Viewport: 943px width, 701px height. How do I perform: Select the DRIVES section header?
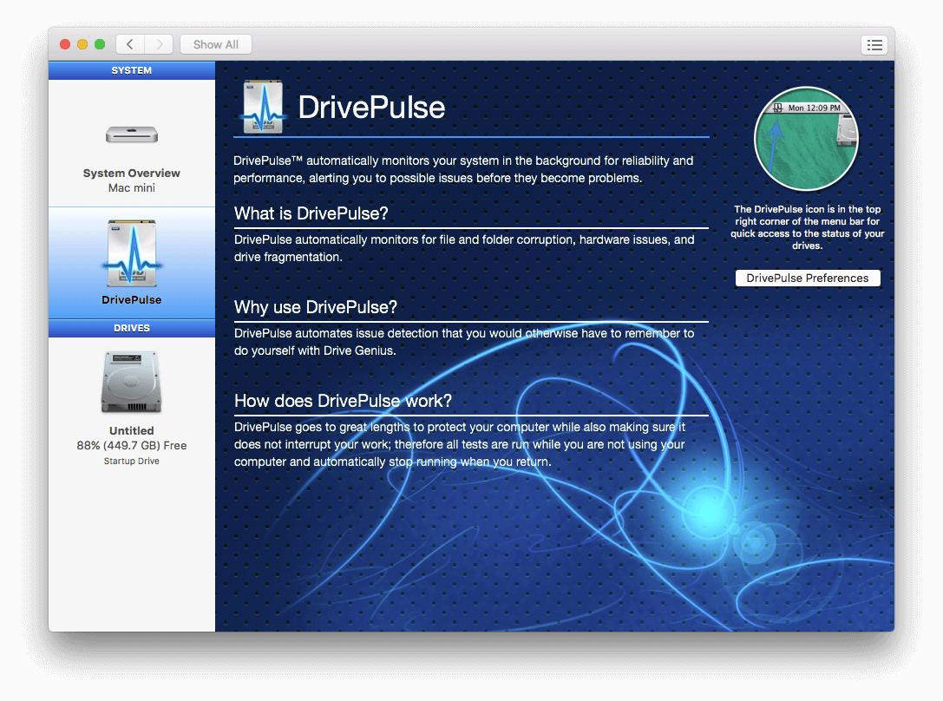(131, 328)
